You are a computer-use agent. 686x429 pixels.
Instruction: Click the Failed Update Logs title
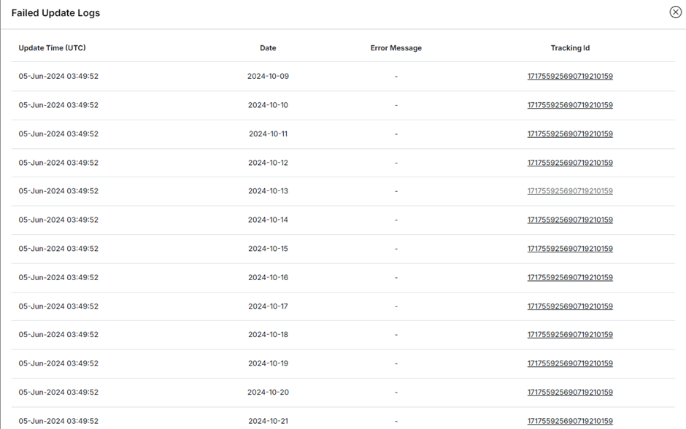pyautogui.click(x=55, y=13)
